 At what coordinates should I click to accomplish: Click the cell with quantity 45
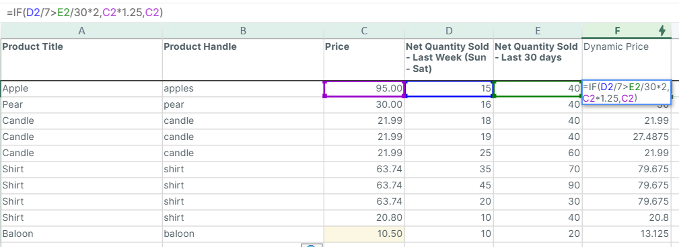pos(449,185)
